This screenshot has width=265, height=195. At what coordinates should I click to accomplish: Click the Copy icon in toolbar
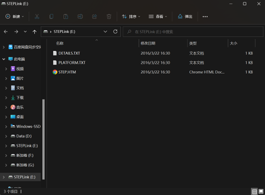click(x=51, y=16)
